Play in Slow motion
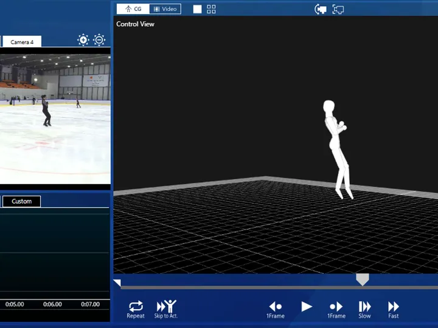 (x=364, y=308)
